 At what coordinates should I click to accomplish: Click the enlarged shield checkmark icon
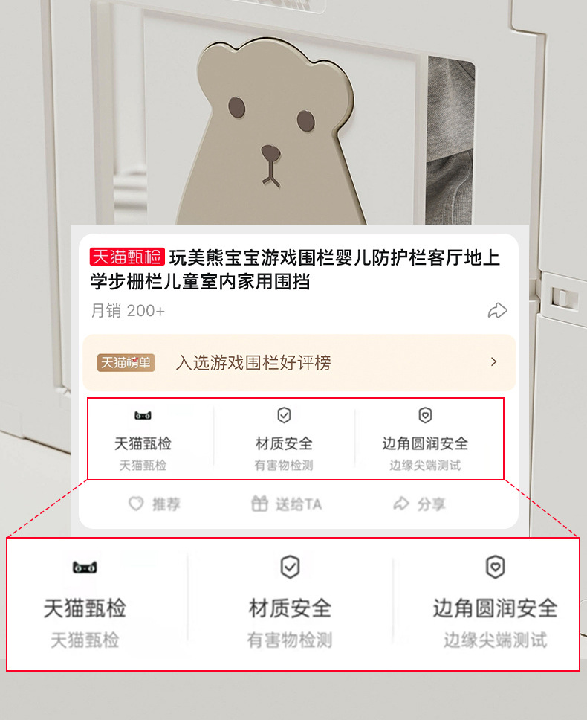click(291, 567)
